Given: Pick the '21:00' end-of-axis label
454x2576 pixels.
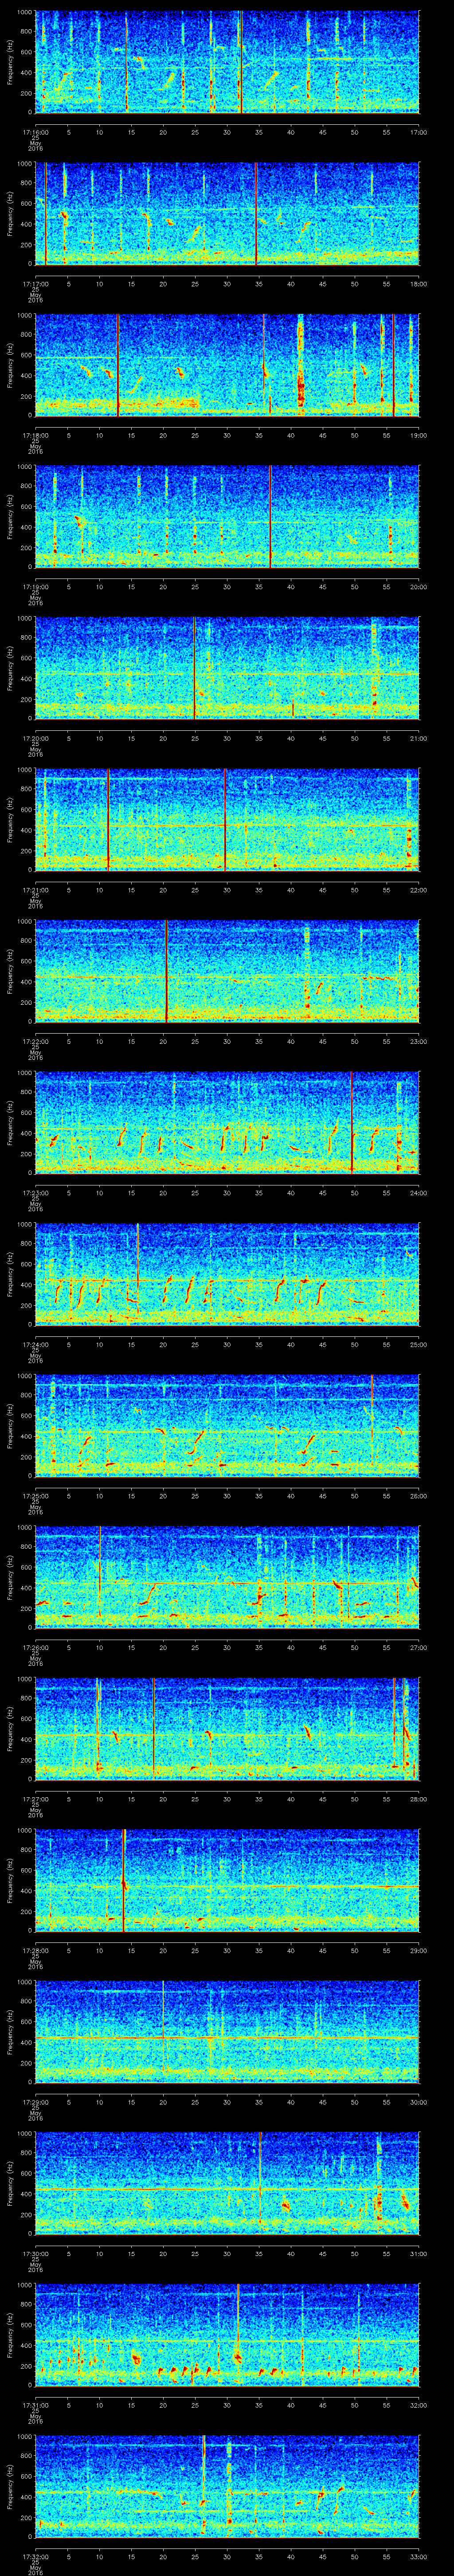Looking at the screenshot, I should coord(418,739).
